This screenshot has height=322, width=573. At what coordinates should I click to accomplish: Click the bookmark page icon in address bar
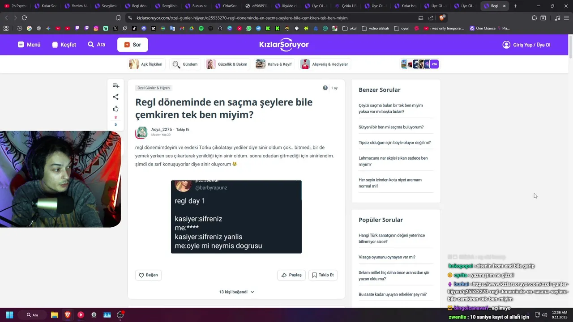118,18
